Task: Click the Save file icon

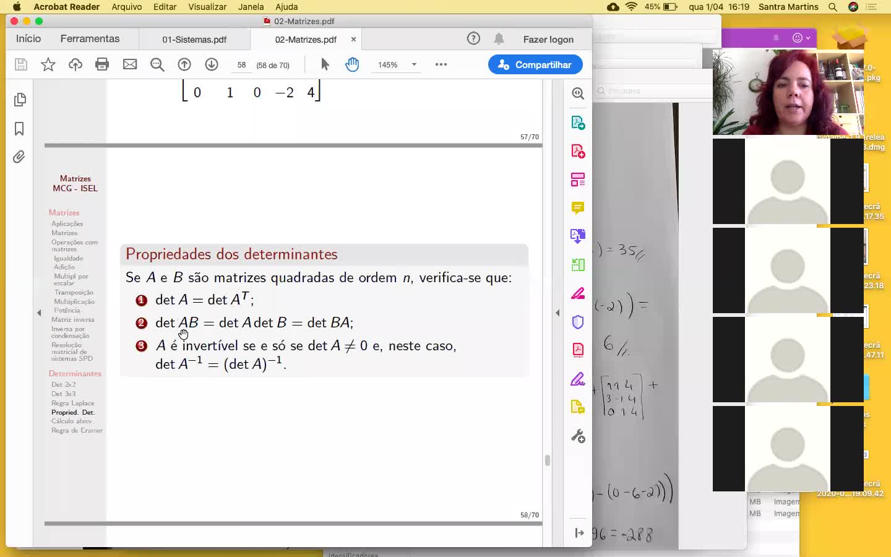Action: pyautogui.click(x=21, y=64)
